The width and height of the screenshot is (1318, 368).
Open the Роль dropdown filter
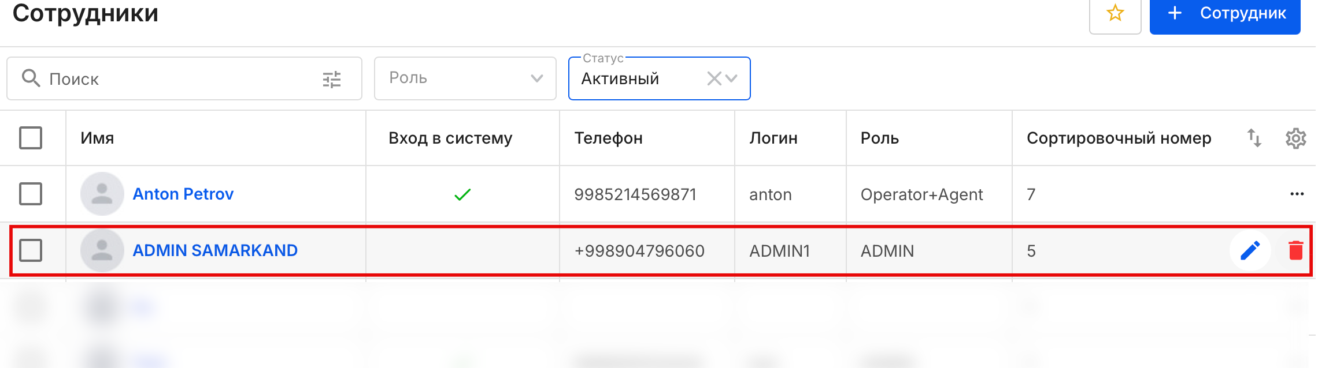click(x=465, y=78)
